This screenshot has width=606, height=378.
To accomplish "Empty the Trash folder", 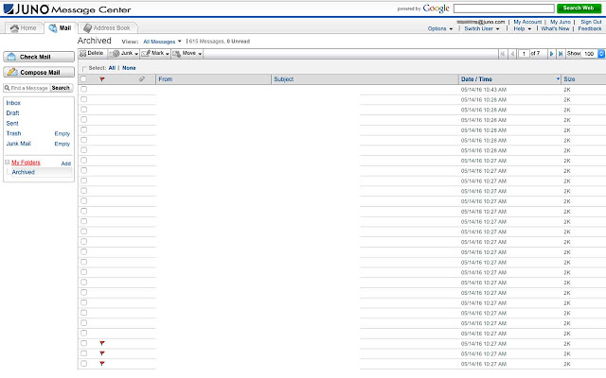I will pyautogui.click(x=62, y=134).
